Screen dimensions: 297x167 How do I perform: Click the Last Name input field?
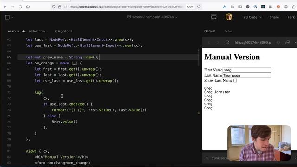click(246, 75)
